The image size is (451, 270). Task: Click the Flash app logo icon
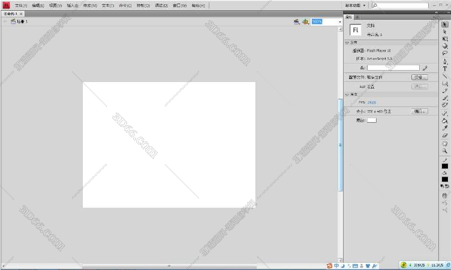[x=6, y=5]
